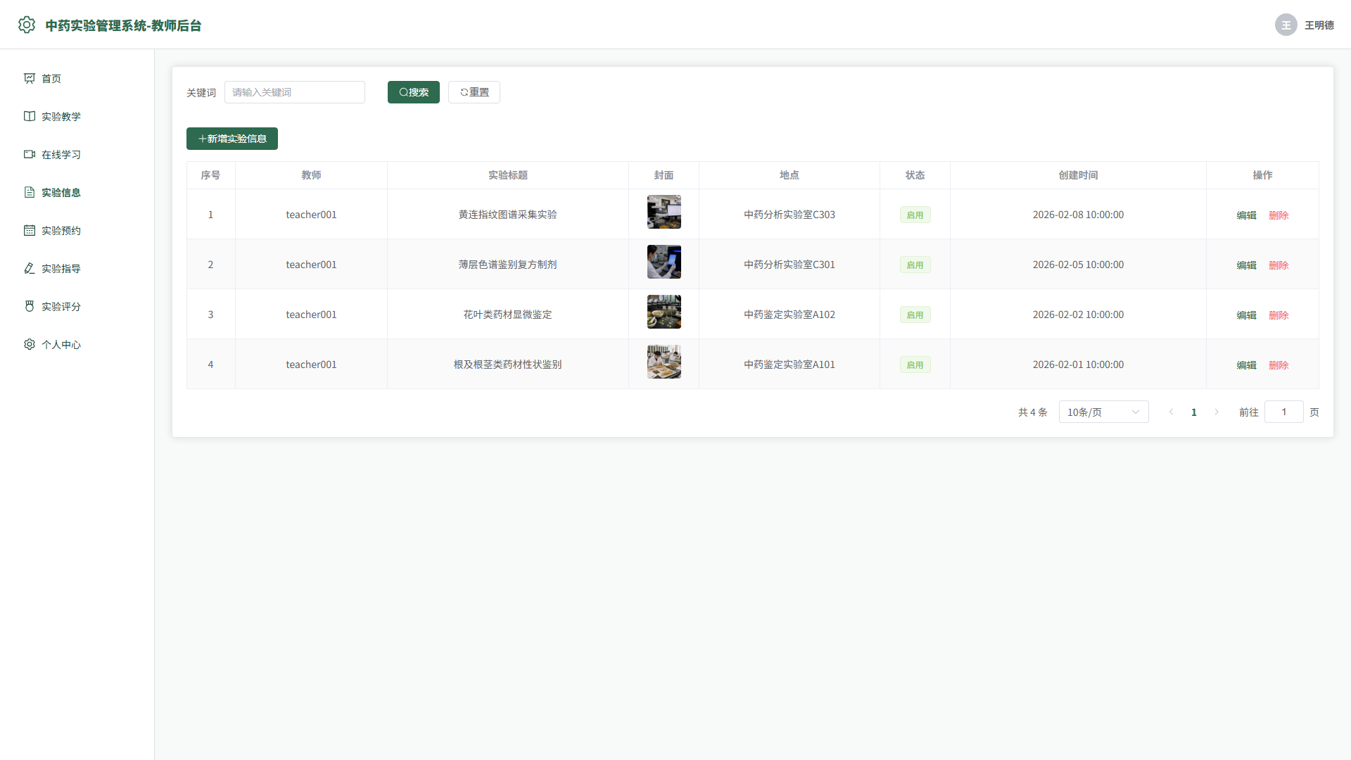Image resolution: width=1351 pixels, height=760 pixels.
Task: Delete the 黄连指纹图谱采集实验 row
Action: point(1279,215)
